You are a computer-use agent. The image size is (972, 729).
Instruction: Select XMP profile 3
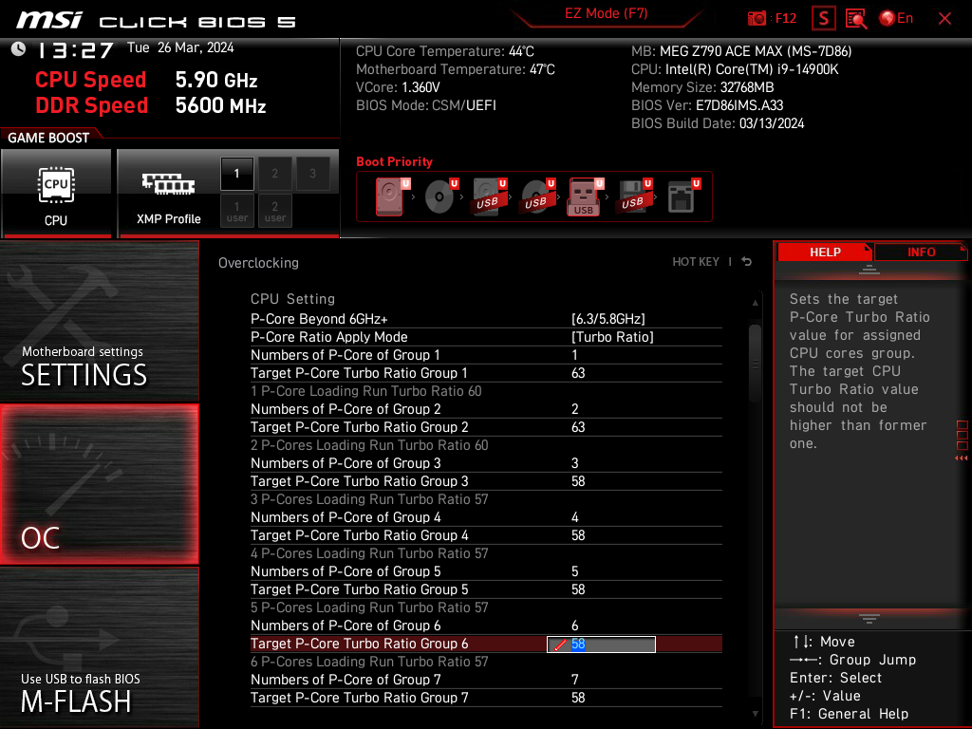pos(312,174)
